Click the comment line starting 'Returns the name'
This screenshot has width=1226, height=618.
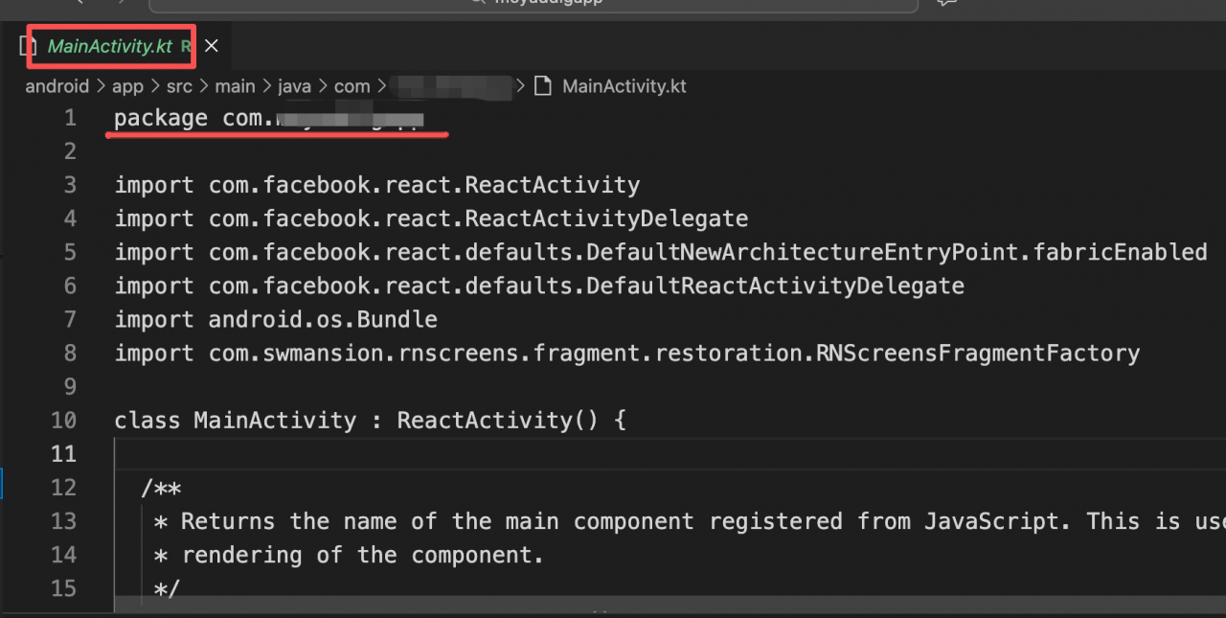(690, 521)
